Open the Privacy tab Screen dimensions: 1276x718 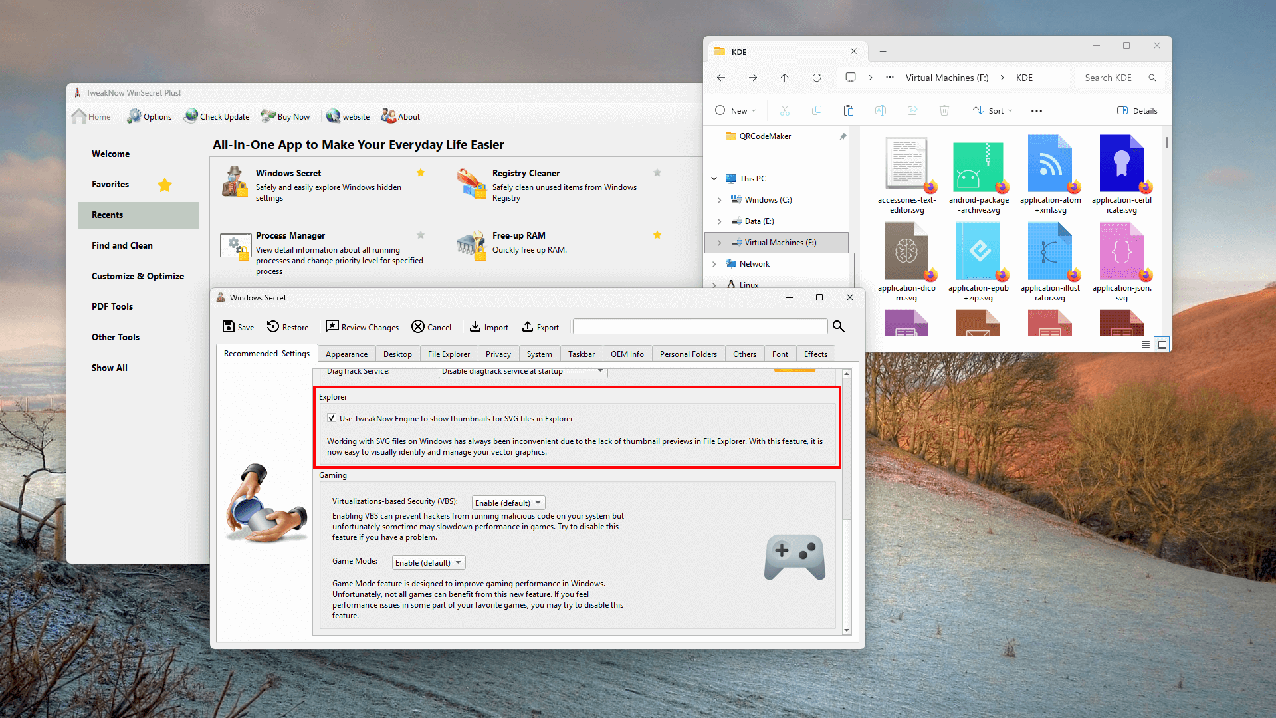click(498, 354)
